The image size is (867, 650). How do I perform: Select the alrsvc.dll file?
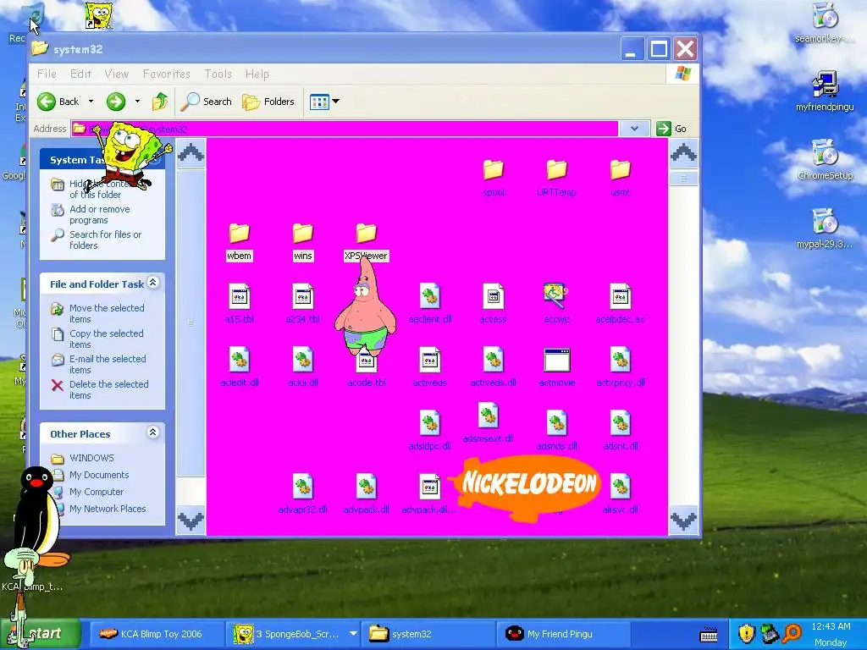click(620, 494)
